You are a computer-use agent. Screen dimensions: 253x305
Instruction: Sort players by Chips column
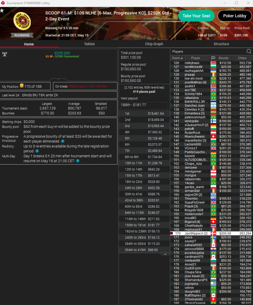[x=242, y=58]
